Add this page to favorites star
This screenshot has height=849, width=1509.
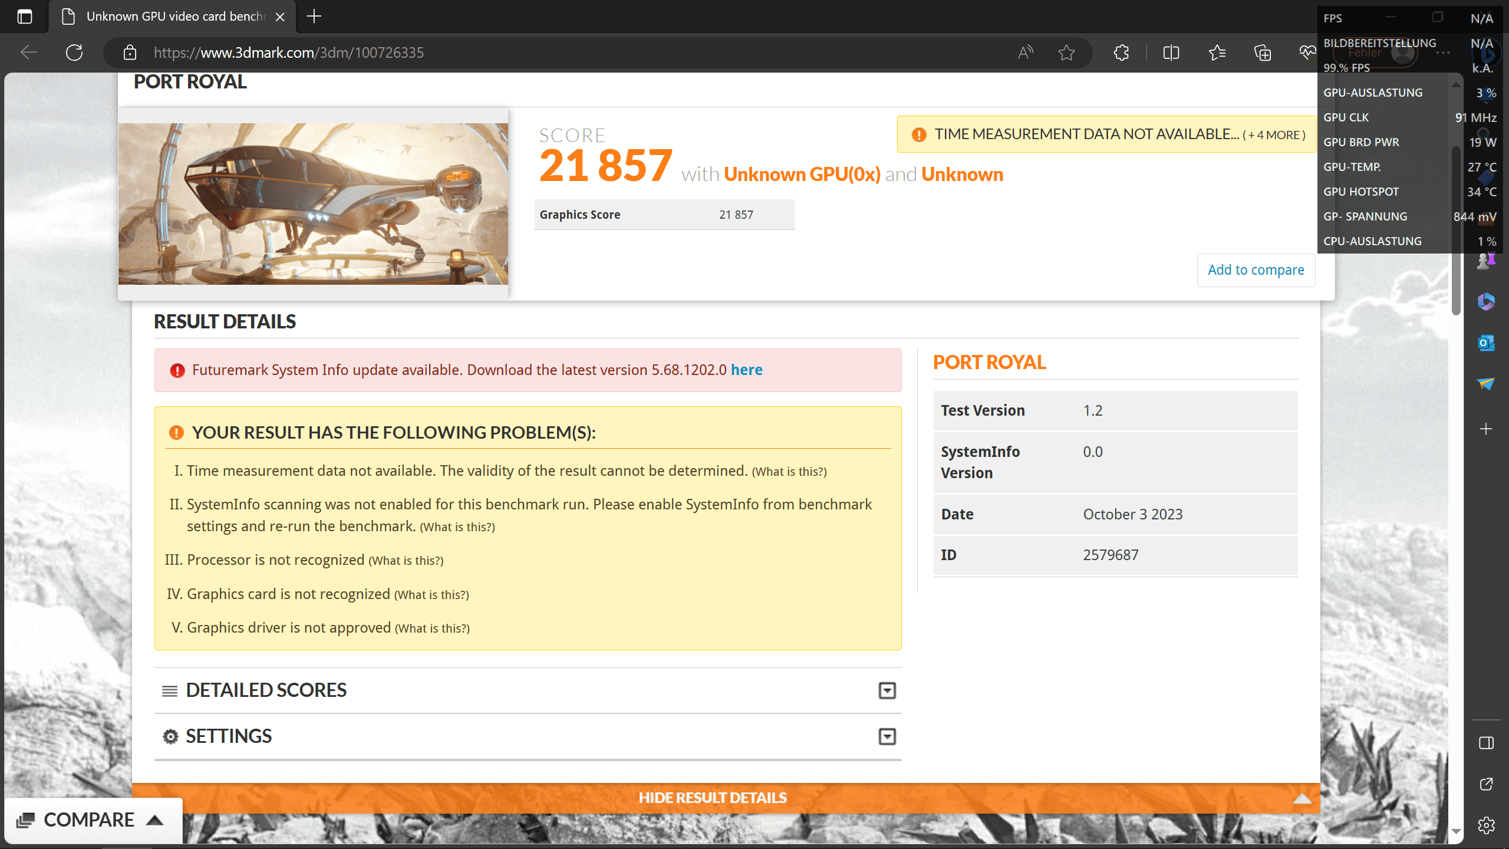(1066, 52)
